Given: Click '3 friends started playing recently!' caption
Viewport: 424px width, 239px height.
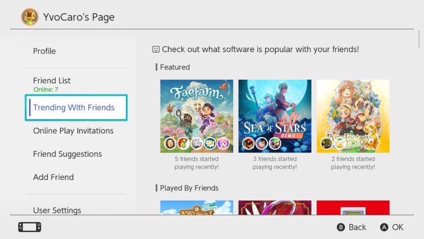Looking at the screenshot, I should click(275, 163).
